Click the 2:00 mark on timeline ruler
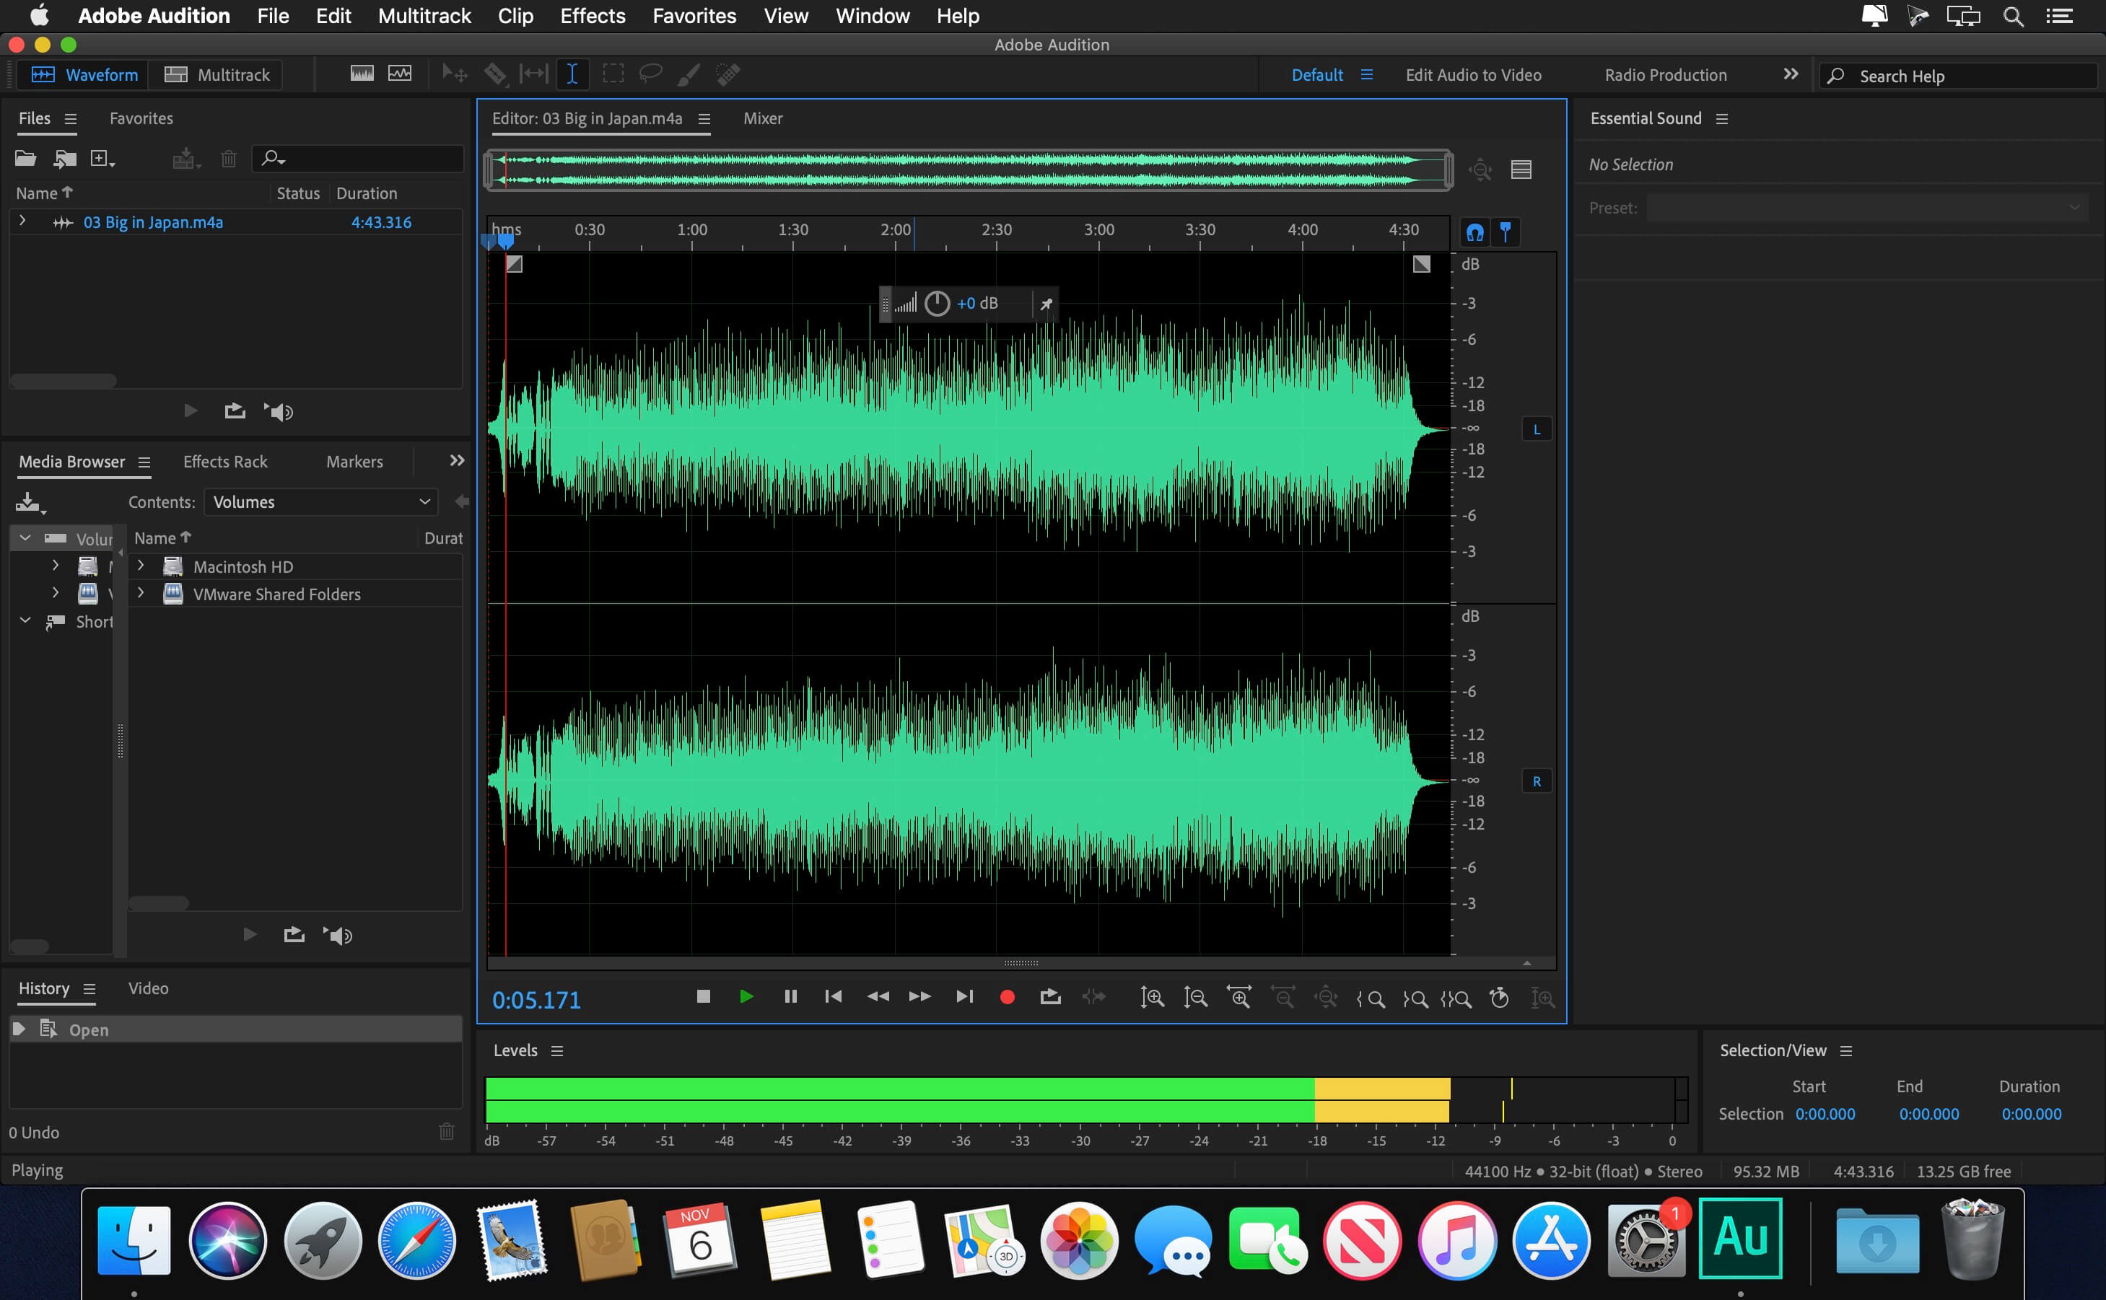 (x=895, y=230)
